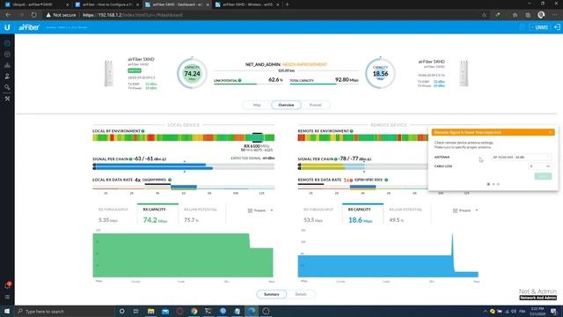The height and width of the screenshot is (317, 563).
Task: Click Remote RX Data Rate info icon
Action: [x=386, y=180]
